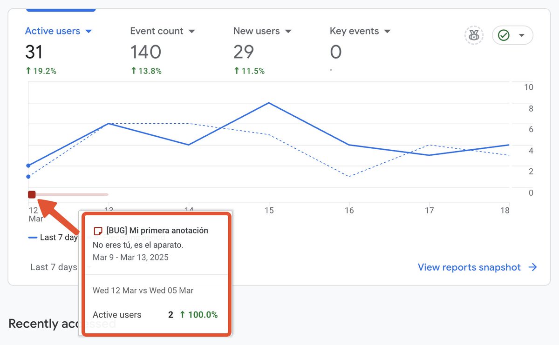Click the 100.0% change in tooltip

point(199,315)
